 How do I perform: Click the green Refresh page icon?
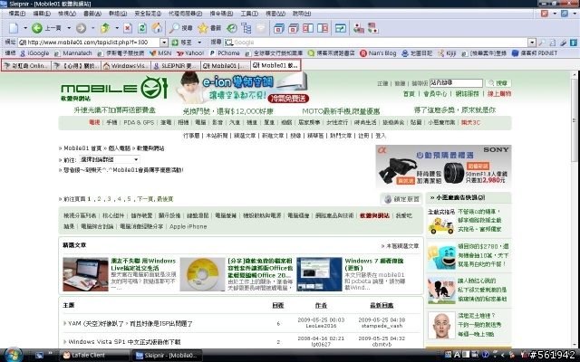[142, 28]
